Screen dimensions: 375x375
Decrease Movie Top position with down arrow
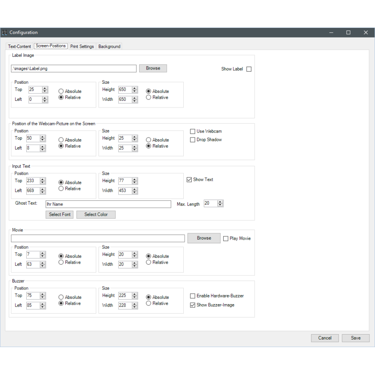[42, 256]
